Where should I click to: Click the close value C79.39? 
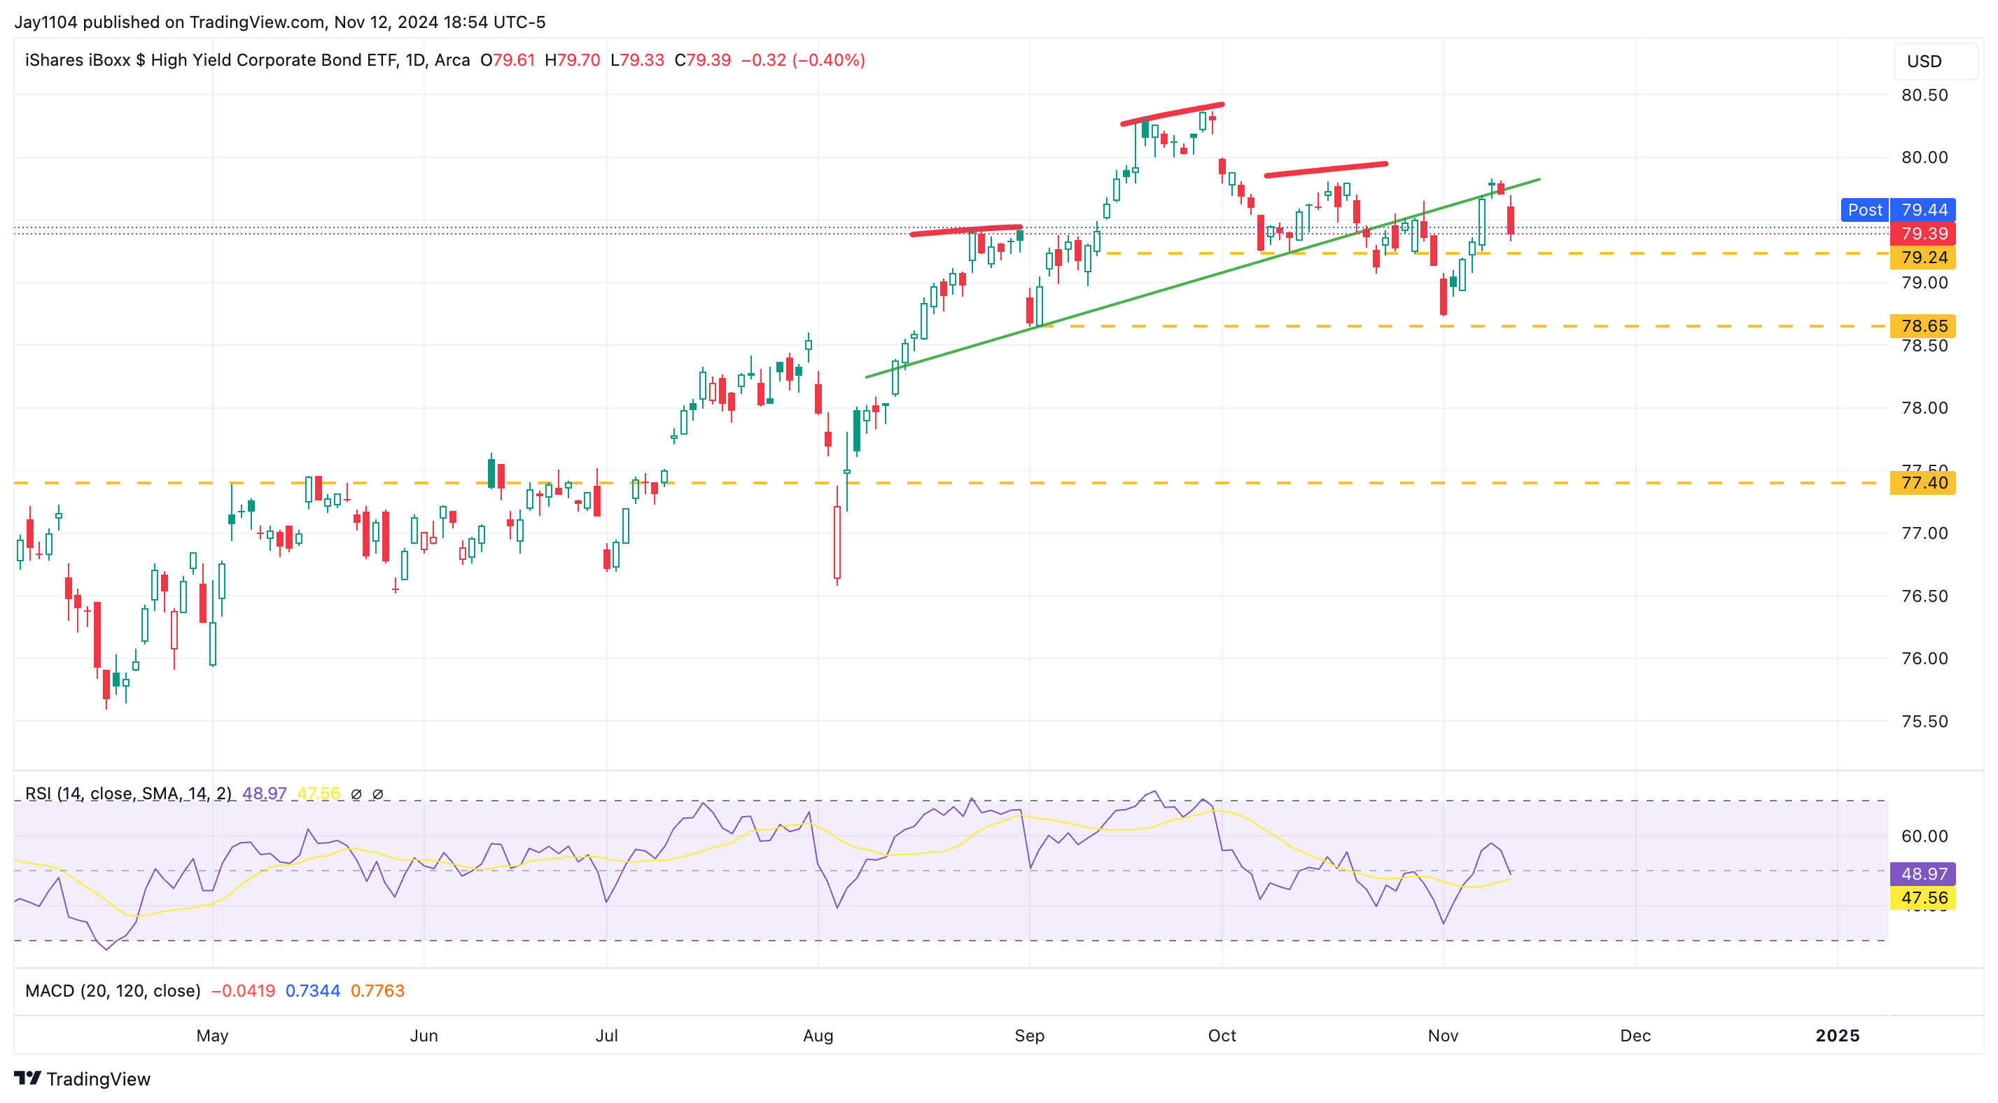pos(703,59)
